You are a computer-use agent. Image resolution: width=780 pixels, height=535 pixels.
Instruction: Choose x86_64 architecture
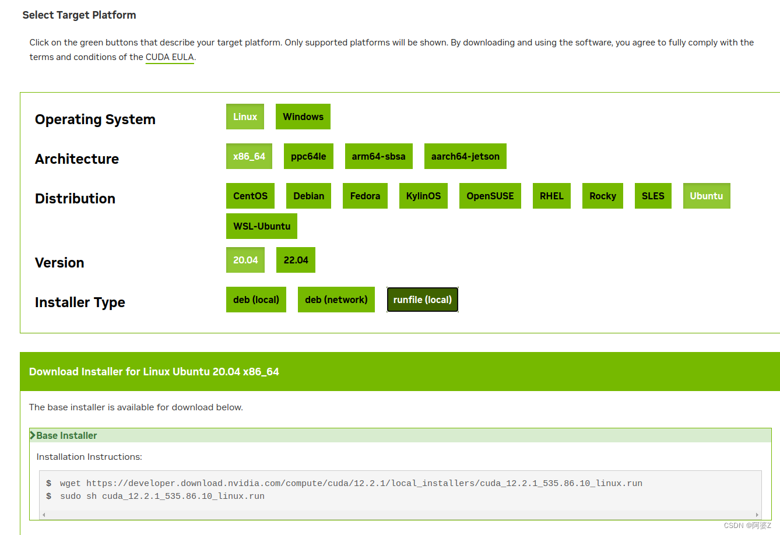click(249, 156)
